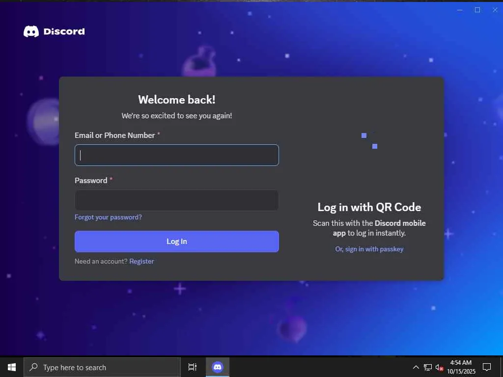Close the Discord window
This screenshot has height=377, width=503.
coord(495,10)
